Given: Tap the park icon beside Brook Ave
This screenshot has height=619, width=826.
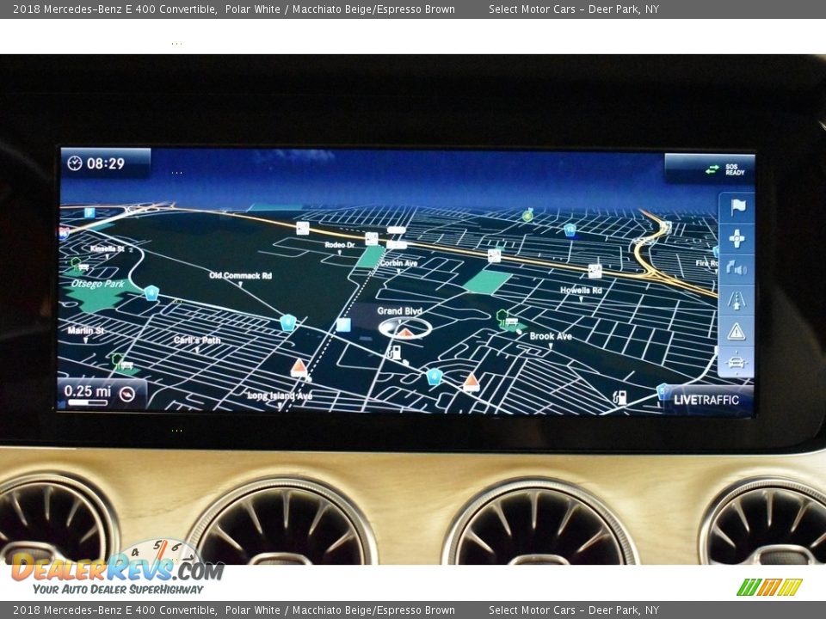Looking at the screenshot, I should [509, 320].
